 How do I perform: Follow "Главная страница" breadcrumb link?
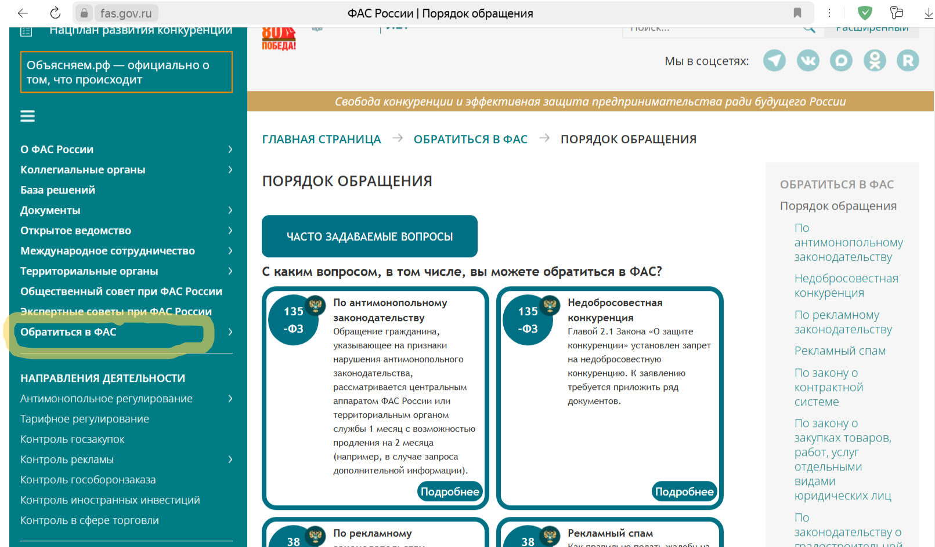pyautogui.click(x=322, y=139)
